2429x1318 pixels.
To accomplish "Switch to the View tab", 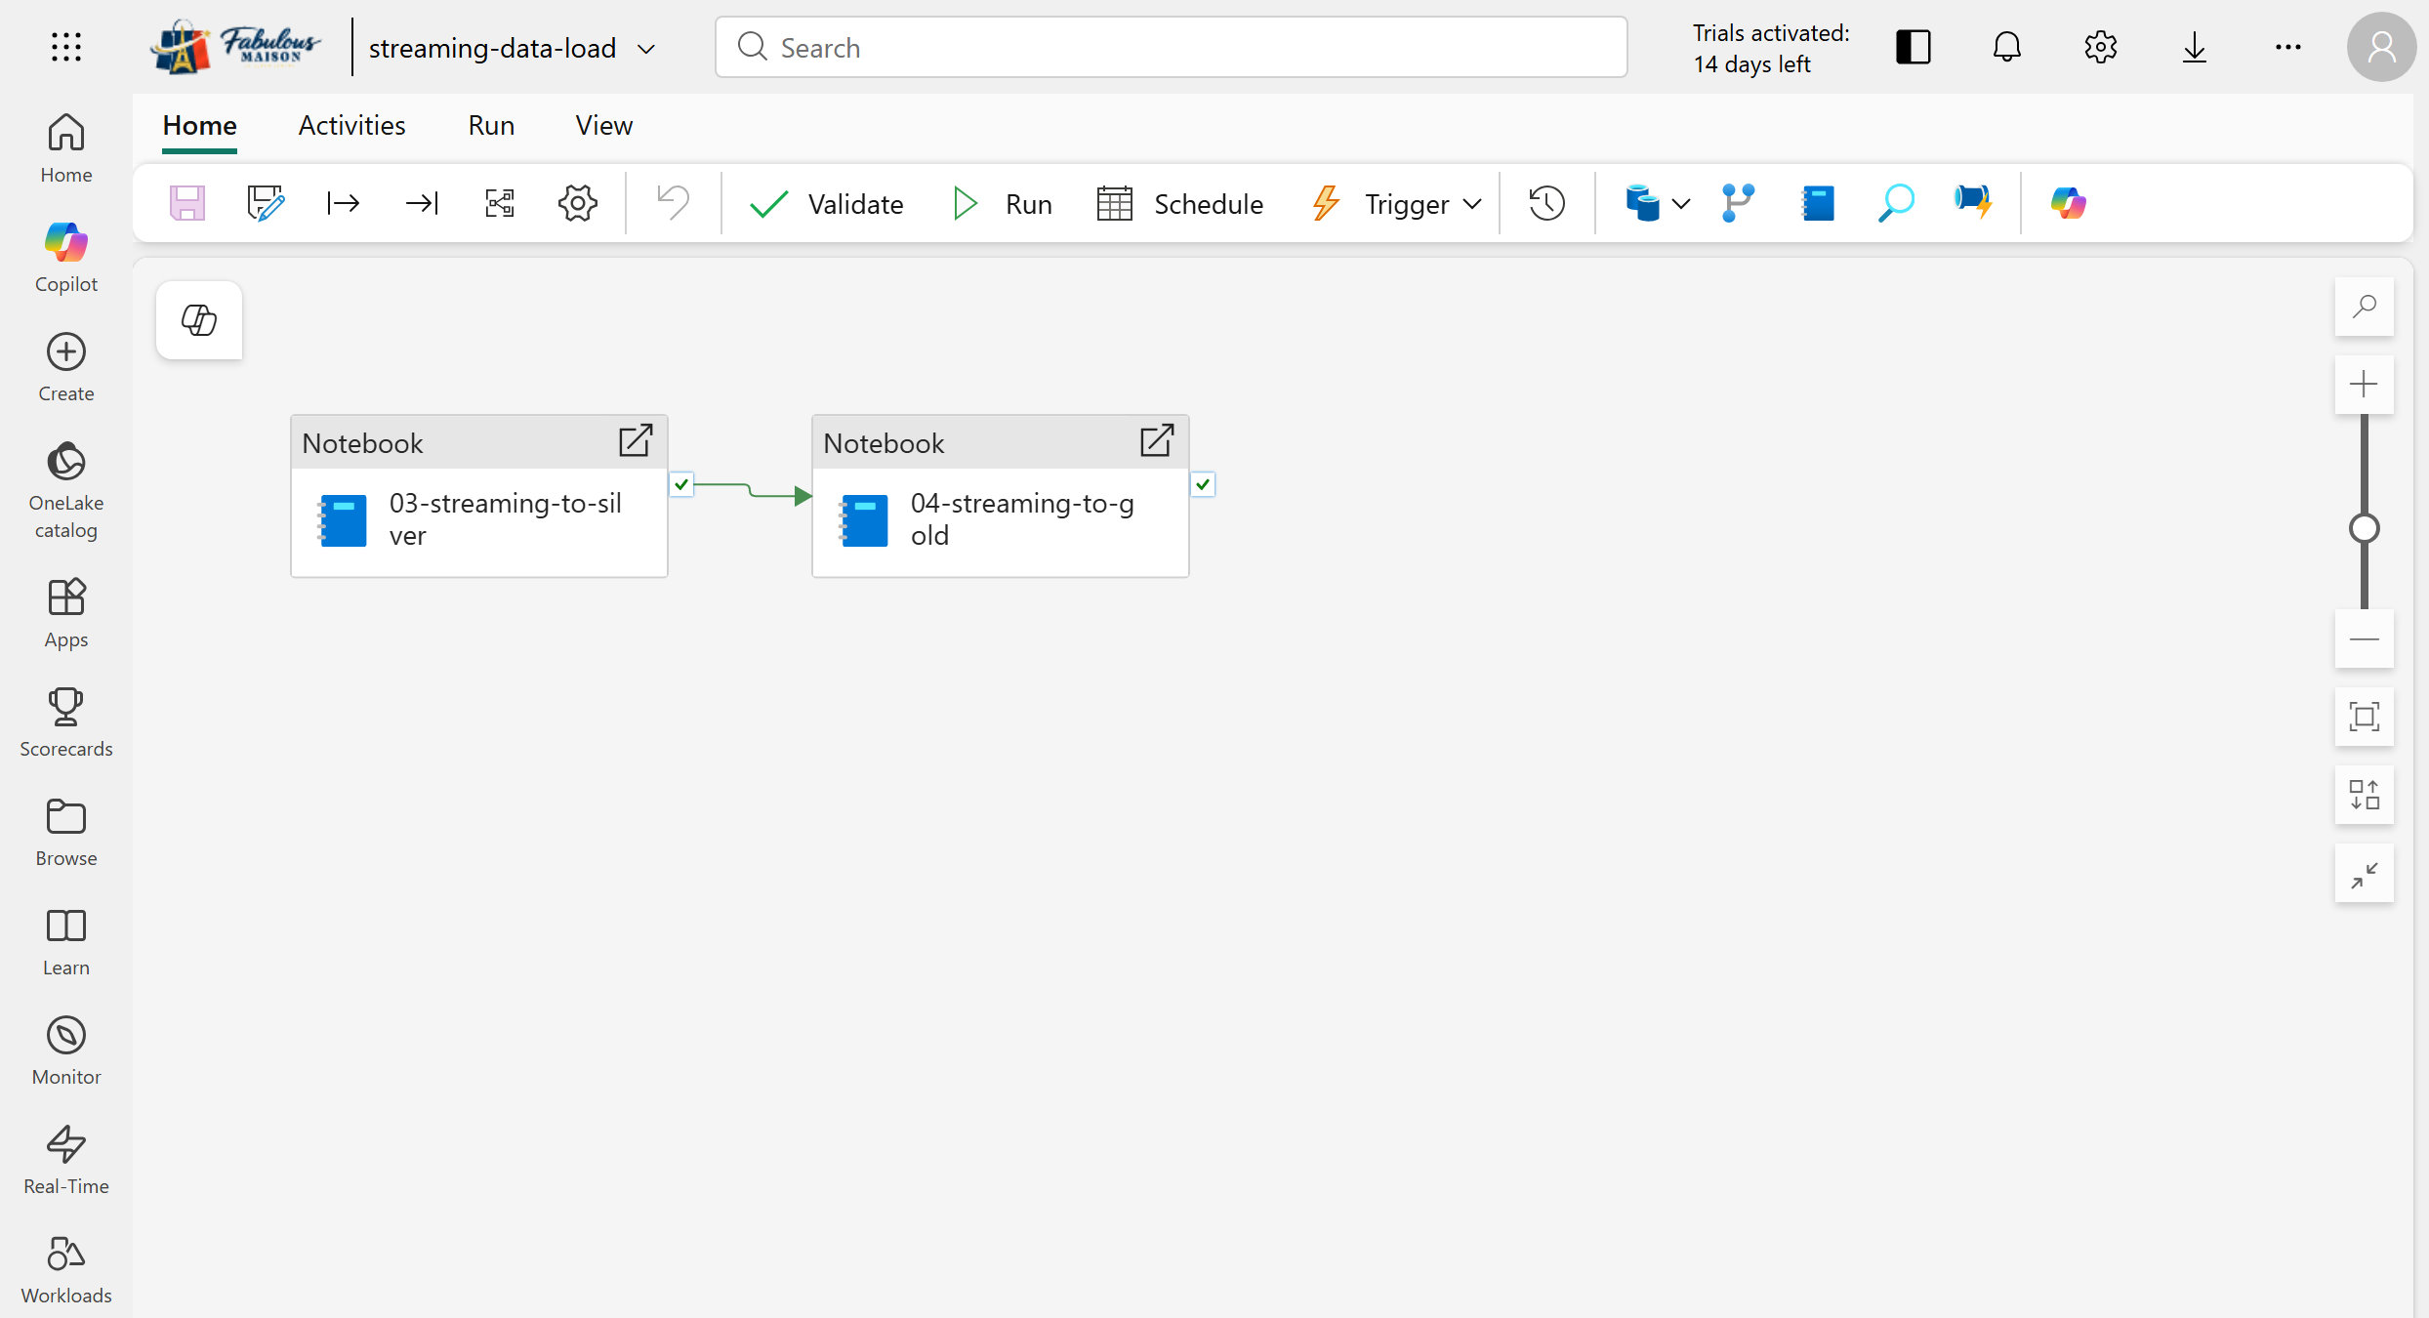I will (x=603, y=125).
